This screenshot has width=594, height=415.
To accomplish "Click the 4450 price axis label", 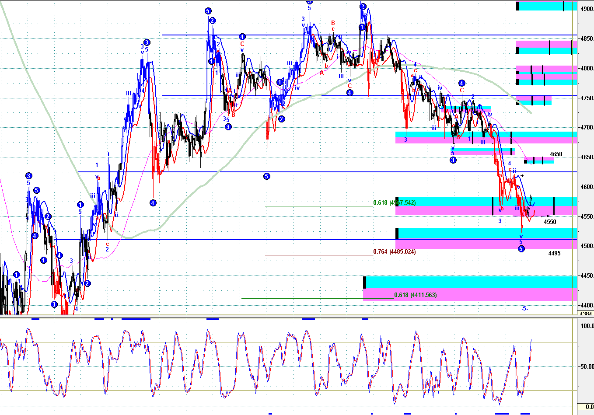I will pyautogui.click(x=587, y=276).
